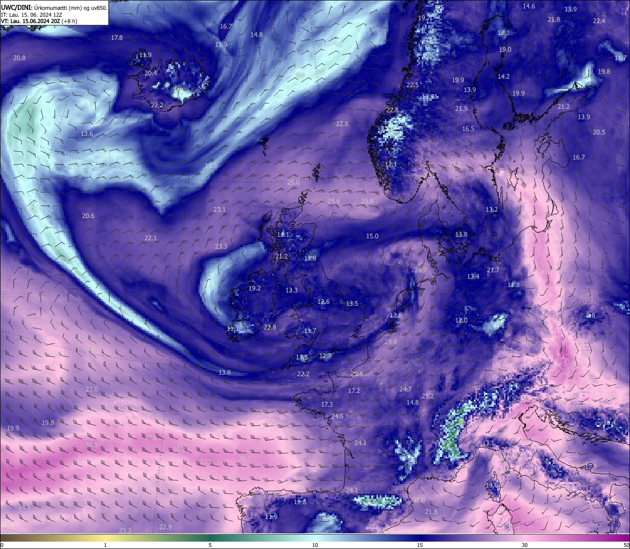Image resolution: width=630 pixels, height=549 pixels.
Task: Click the 19.0 value label
Action: (505, 50)
